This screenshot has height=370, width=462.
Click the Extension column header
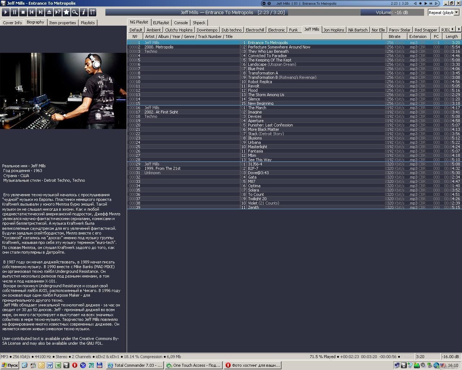point(418,36)
